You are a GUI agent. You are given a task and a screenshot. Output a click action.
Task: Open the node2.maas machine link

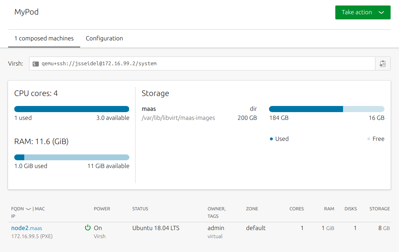(27, 228)
